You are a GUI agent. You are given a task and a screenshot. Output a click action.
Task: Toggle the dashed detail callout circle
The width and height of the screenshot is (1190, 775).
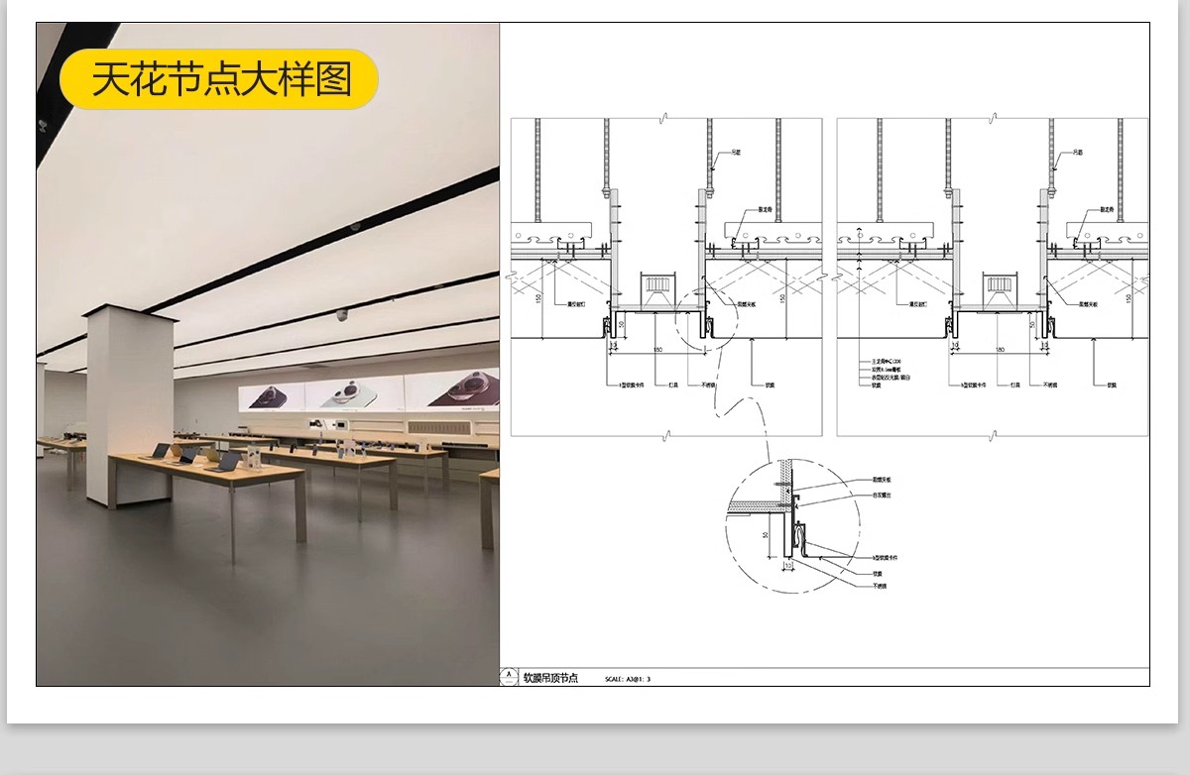pyautogui.click(x=705, y=320)
